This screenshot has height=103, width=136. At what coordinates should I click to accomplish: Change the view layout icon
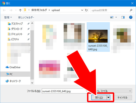(x=112, y=17)
